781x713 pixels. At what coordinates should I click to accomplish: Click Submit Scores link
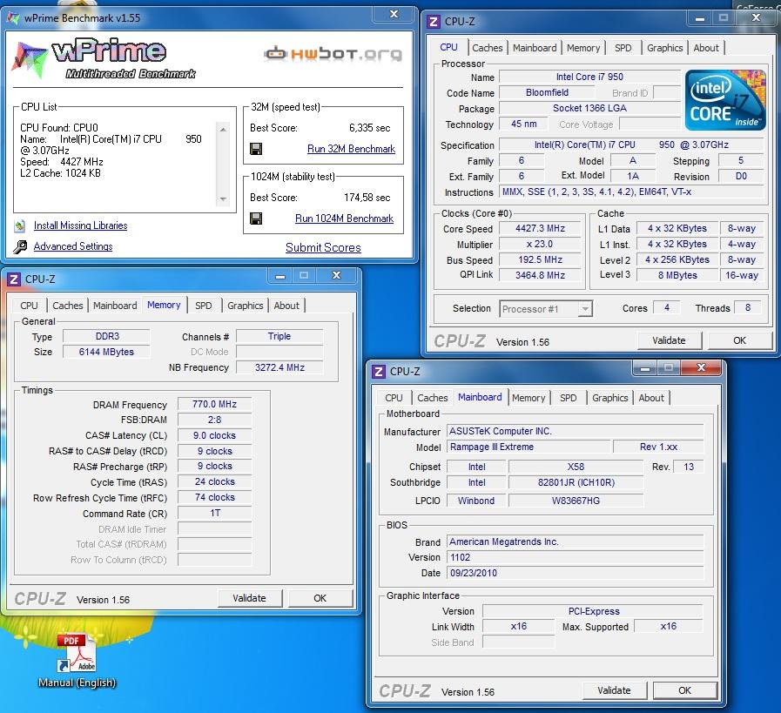(323, 247)
